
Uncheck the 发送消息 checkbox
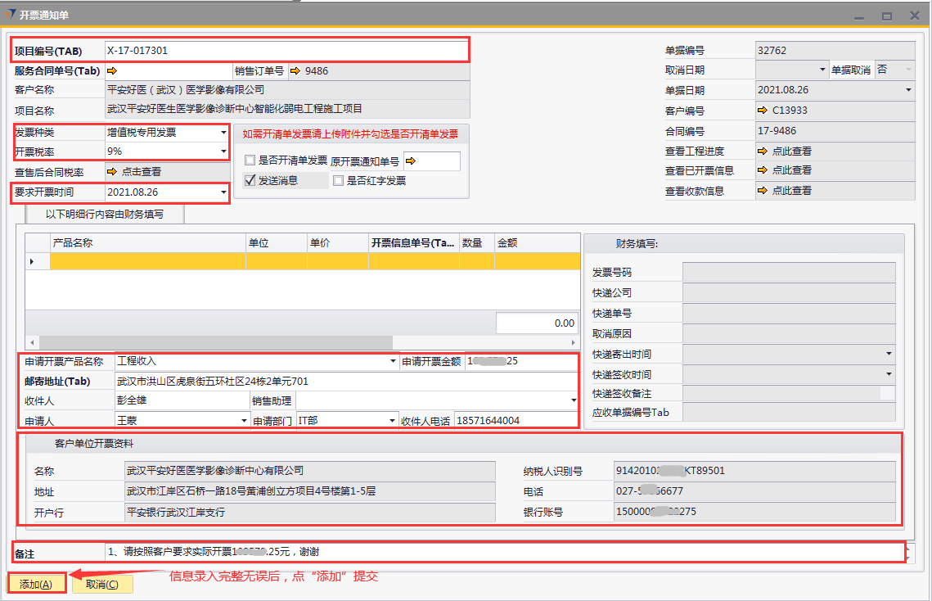[x=250, y=181]
